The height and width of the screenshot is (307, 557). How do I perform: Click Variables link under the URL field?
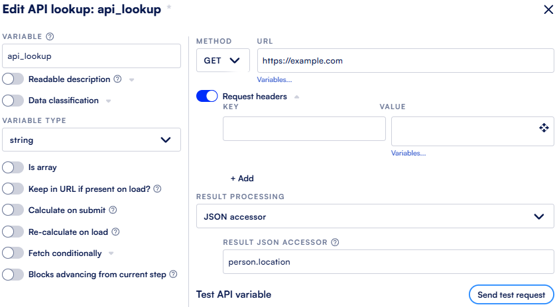point(275,80)
